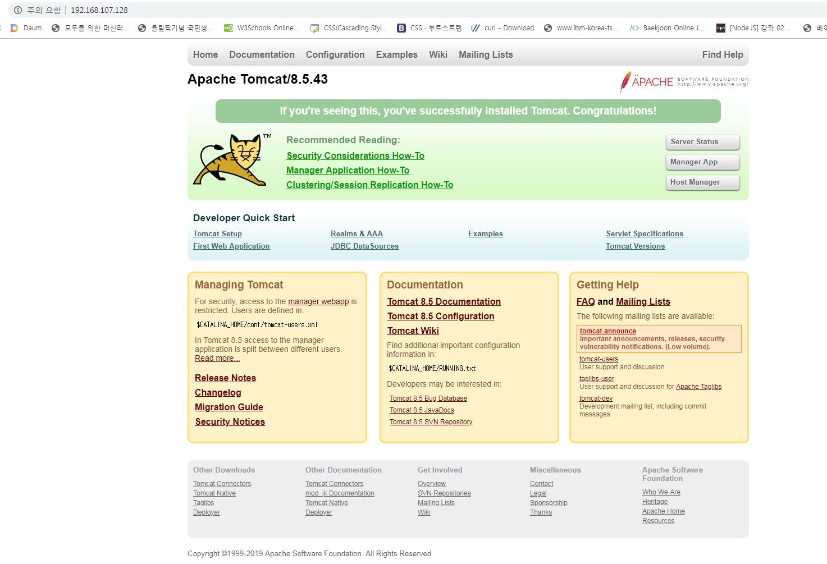Go to Home in navigation bar
The image size is (827, 564).
[x=205, y=55]
